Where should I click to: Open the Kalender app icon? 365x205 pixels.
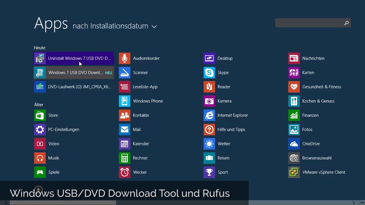click(x=125, y=144)
